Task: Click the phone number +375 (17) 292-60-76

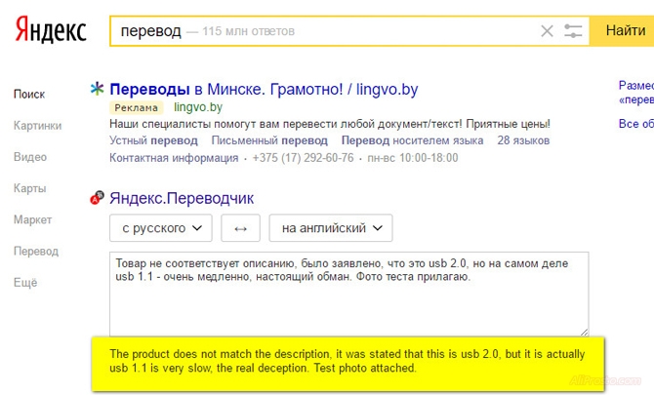Action: coord(303,158)
